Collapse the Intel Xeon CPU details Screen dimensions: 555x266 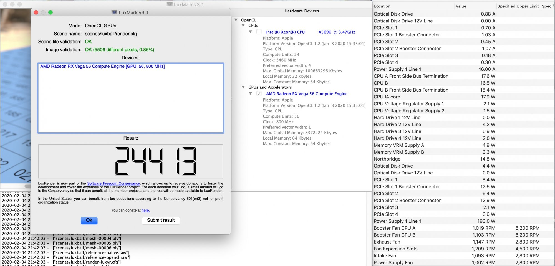pos(250,32)
